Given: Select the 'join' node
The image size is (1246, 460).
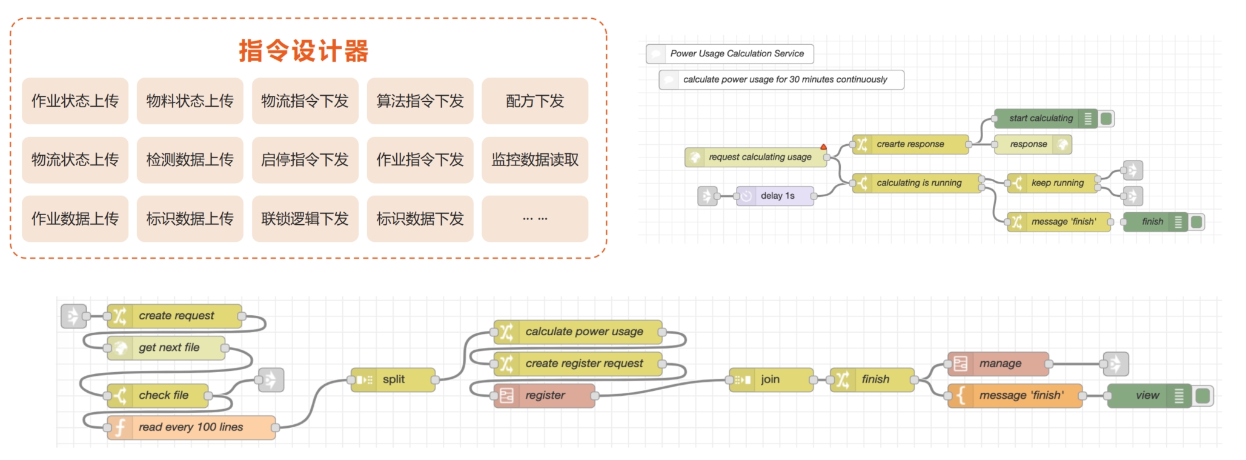Looking at the screenshot, I should click(x=770, y=380).
